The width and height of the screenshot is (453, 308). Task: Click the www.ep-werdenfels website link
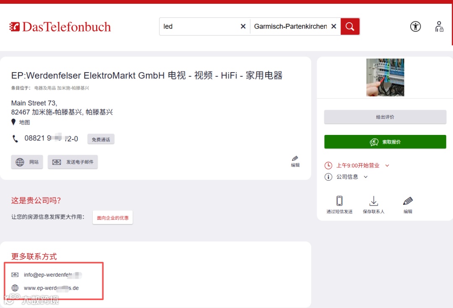coord(52,288)
